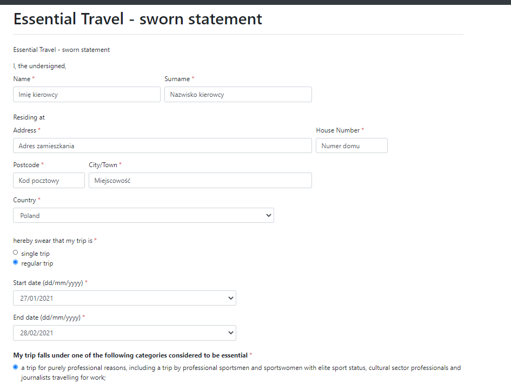Click the chevron arrow on Start date
Screen dimensions: 511x384
pos(231,298)
